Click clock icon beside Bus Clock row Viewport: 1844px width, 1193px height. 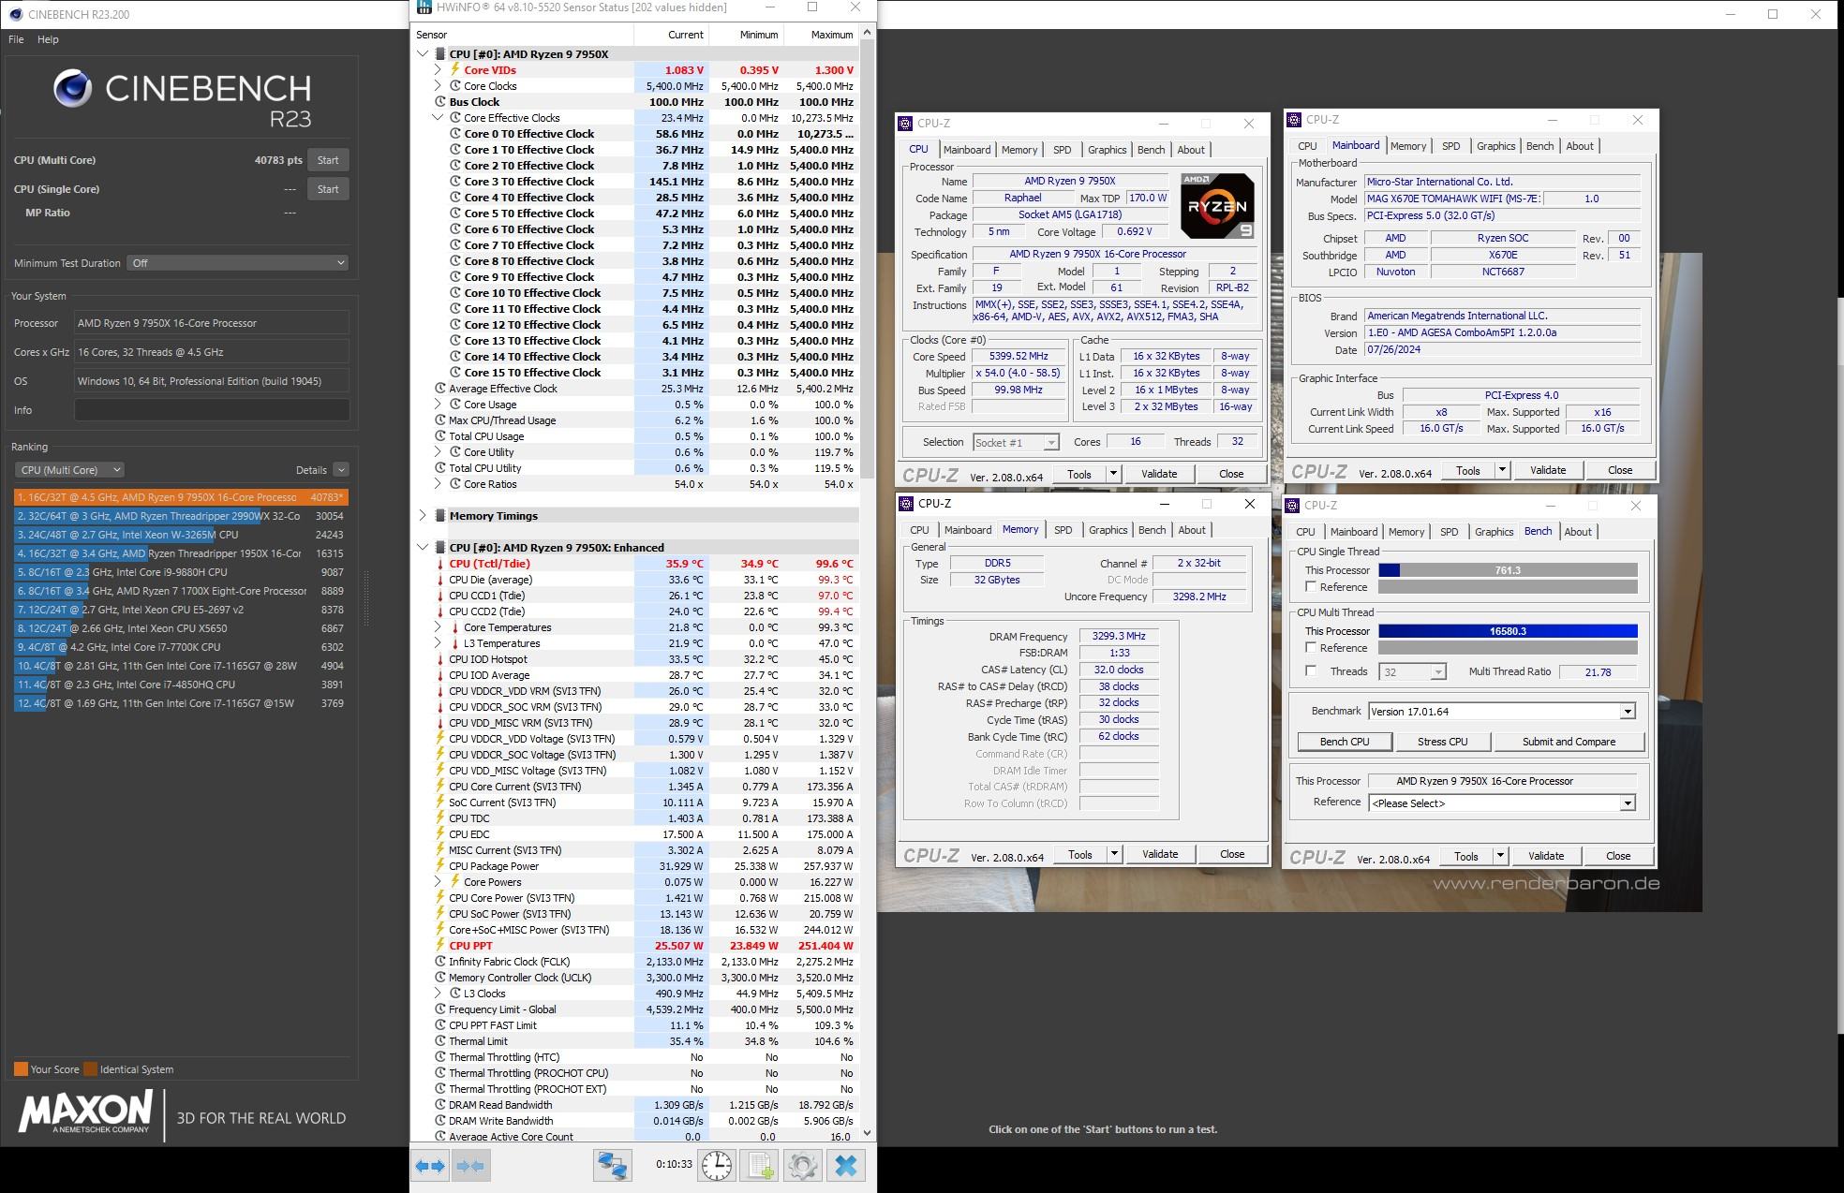coord(440,102)
